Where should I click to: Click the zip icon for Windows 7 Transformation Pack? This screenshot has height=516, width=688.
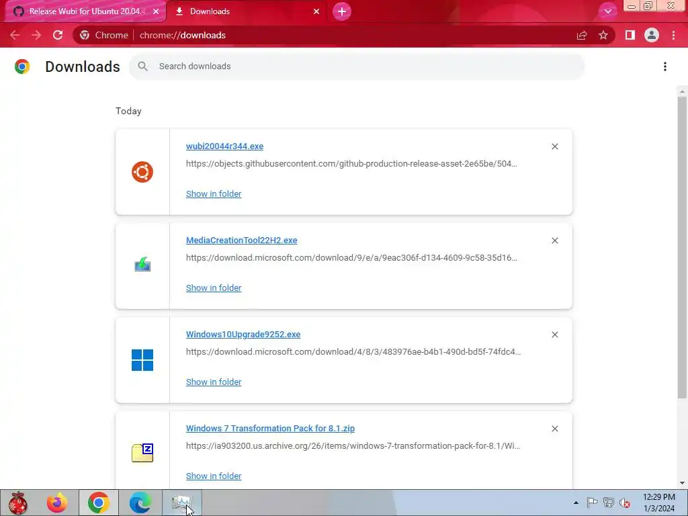click(x=142, y=454)
